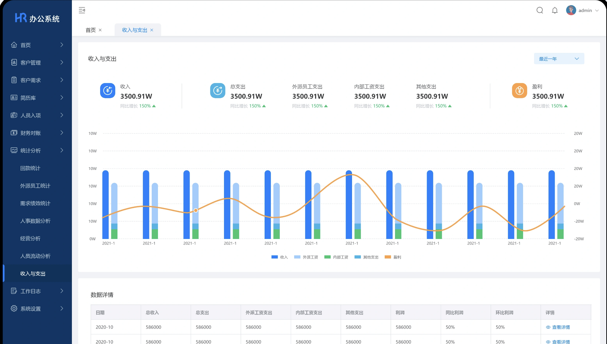The image size is (607, 344).
Task: Expand the 客户管理 chevron
Action: [x=62, y=62]
